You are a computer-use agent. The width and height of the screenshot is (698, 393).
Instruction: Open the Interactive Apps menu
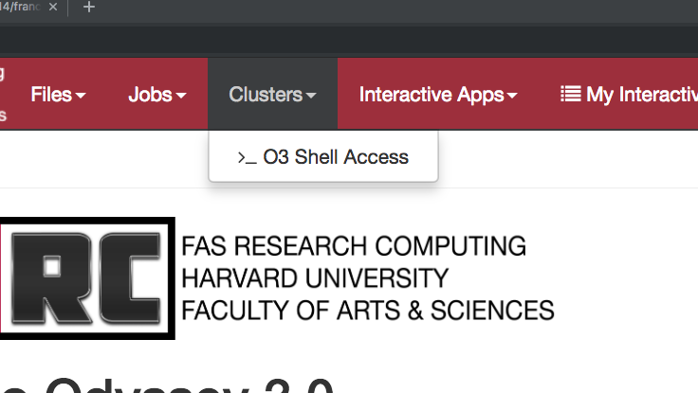[438, 94]
